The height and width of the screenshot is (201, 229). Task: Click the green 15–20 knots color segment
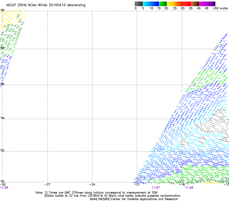163,4
